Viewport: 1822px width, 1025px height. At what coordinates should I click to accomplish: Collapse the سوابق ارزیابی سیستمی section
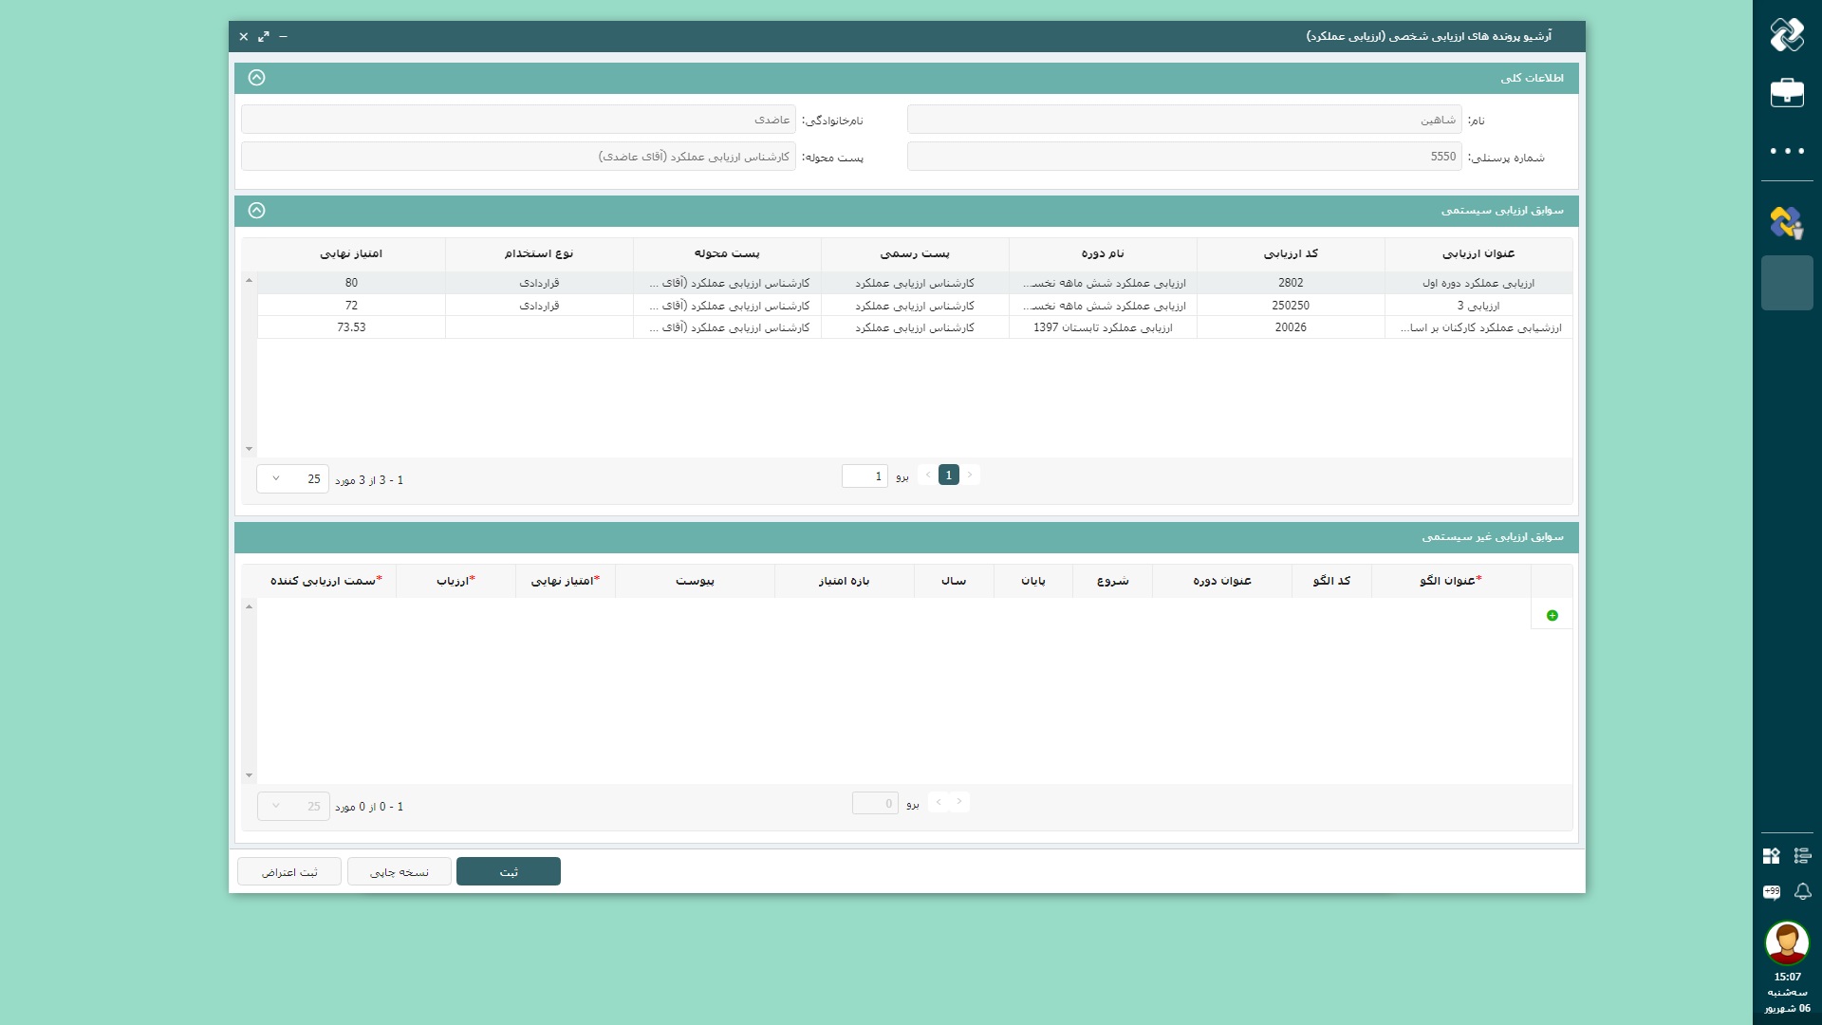[x=256, y=211]
